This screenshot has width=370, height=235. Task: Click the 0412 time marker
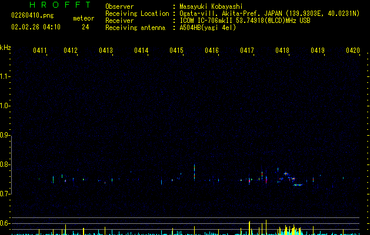(x=71, y=51)
